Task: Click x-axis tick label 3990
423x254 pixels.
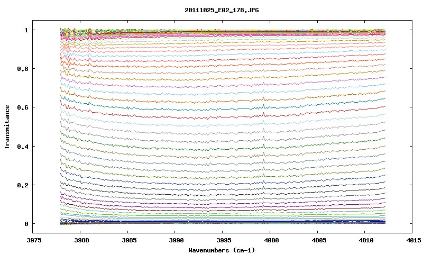Action: 177,240
